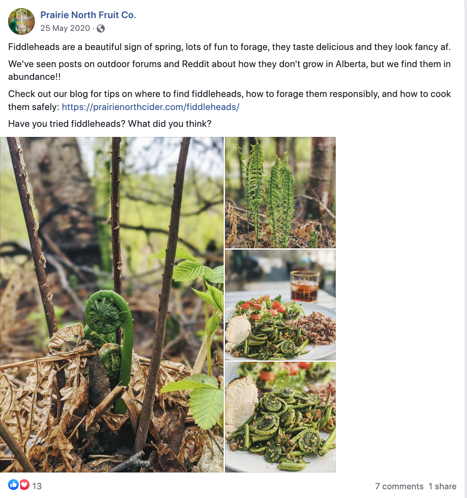Image resolution: width=467 pixels, height=498 pixels.
Task: Click the globe public-privacy icon
Action: pos(101,29)
